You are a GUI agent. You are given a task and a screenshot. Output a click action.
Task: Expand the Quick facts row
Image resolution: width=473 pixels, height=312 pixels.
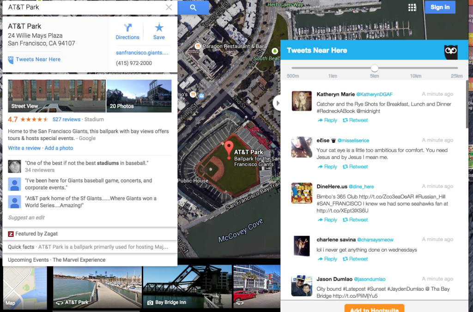tap(90, 247)
